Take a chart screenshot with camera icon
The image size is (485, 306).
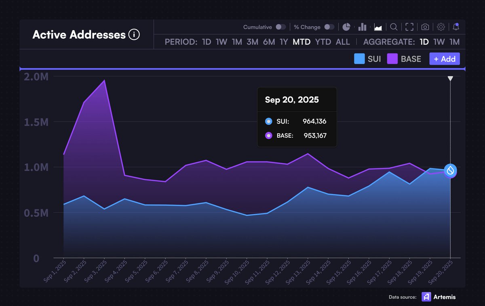tap(425, 27)
